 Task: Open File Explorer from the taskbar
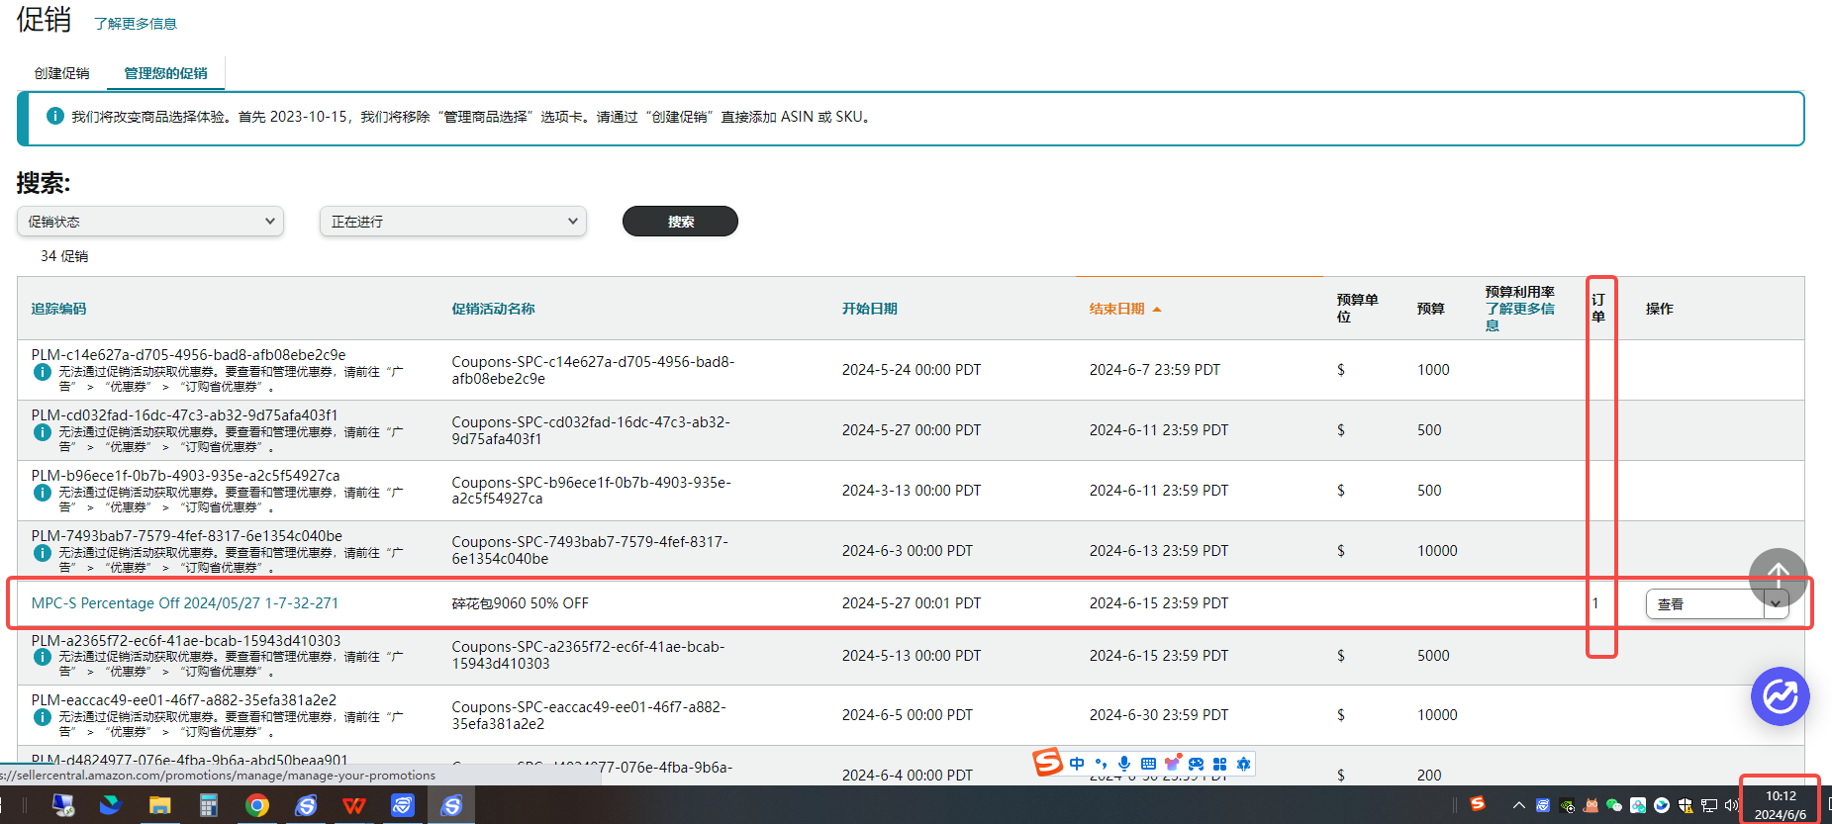point(159,805)
